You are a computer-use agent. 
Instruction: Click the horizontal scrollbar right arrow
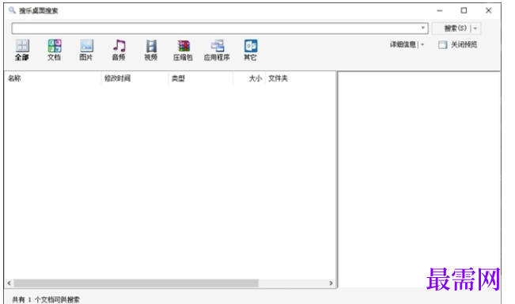(331, 283)
